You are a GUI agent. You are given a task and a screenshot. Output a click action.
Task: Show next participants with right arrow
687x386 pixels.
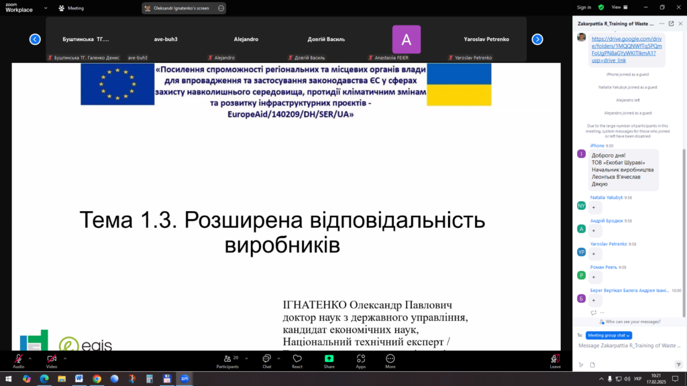tap(537, 40)
